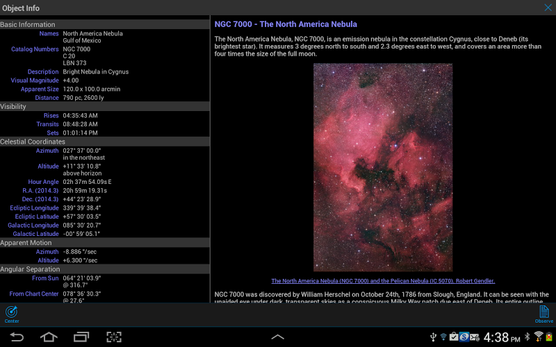Tap the Wi-Fi signal icon beside battery
The height and width of the screenshot is (347, 556).
(539, 336)
